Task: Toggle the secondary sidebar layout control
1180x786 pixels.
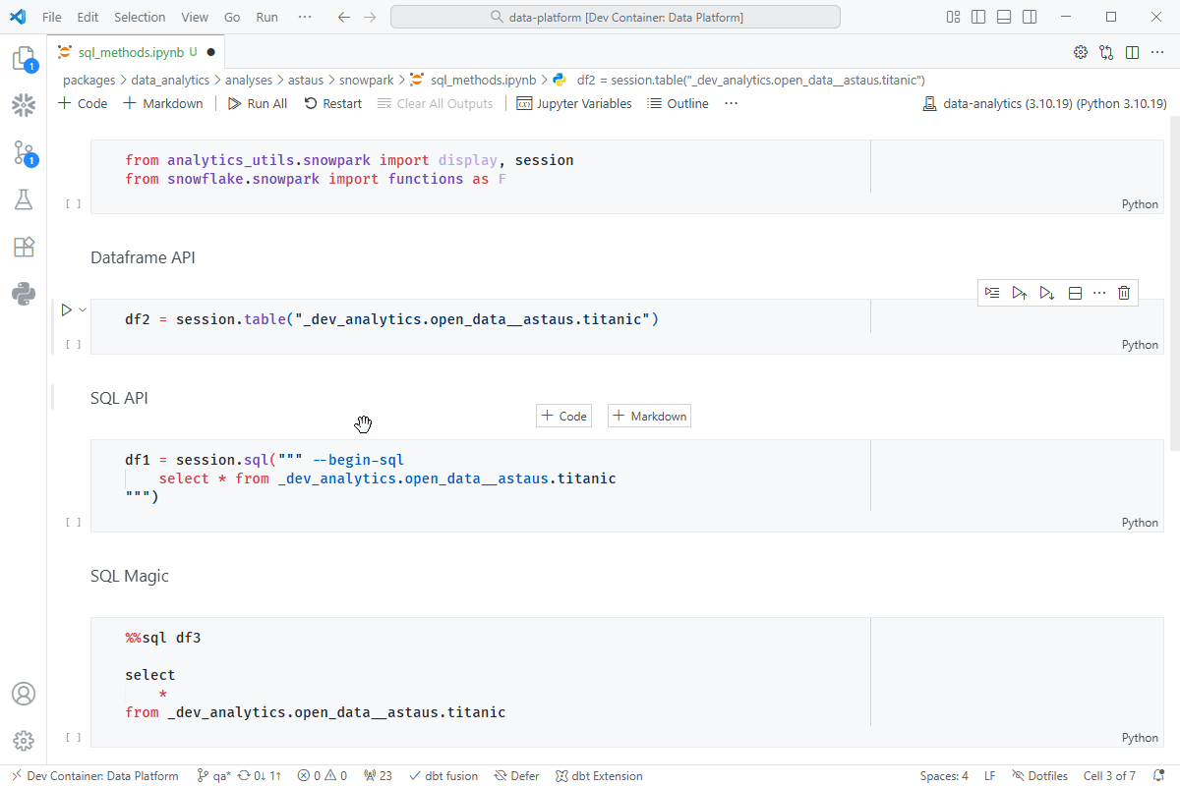Action: coord(1029,17)
